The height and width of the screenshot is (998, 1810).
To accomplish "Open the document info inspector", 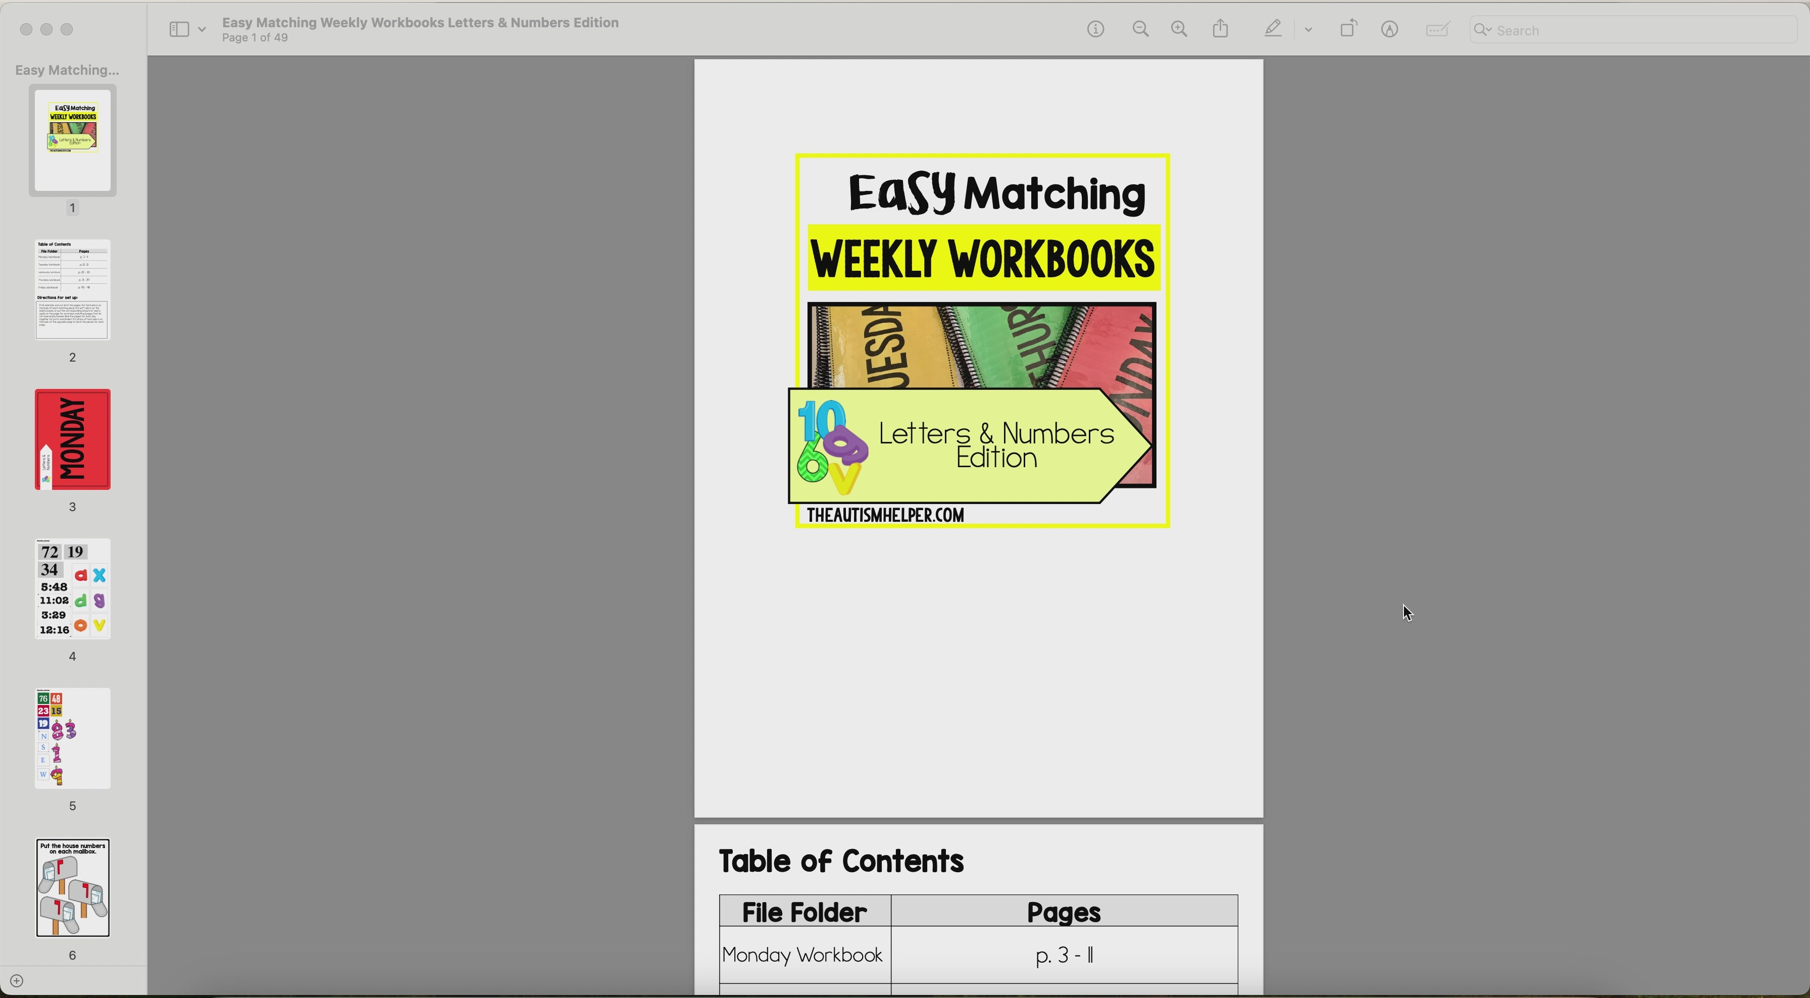I will tap(1095, 29).
